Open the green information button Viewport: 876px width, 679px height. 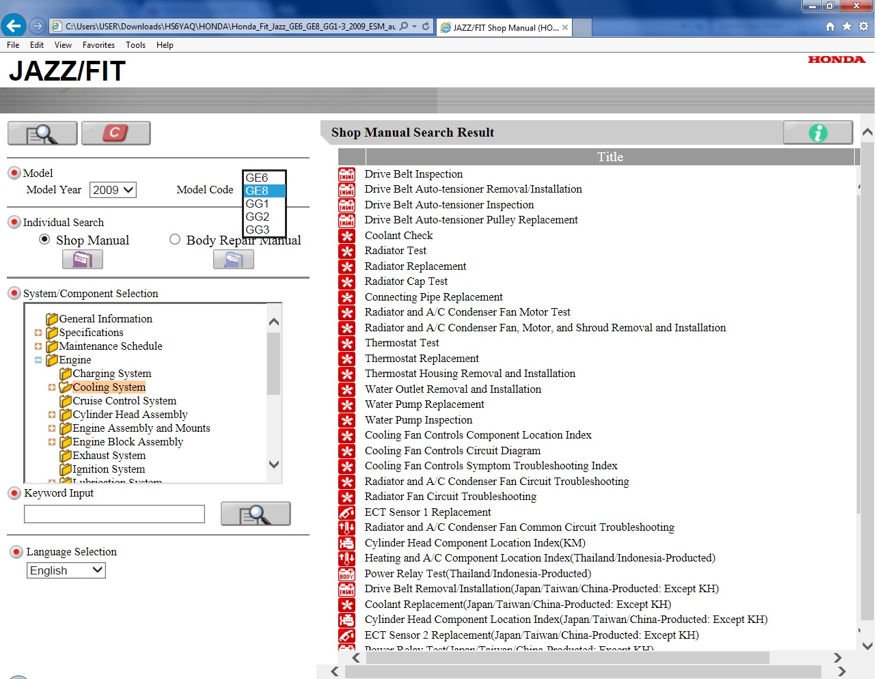pyautogui.click(x=818, y=133)
